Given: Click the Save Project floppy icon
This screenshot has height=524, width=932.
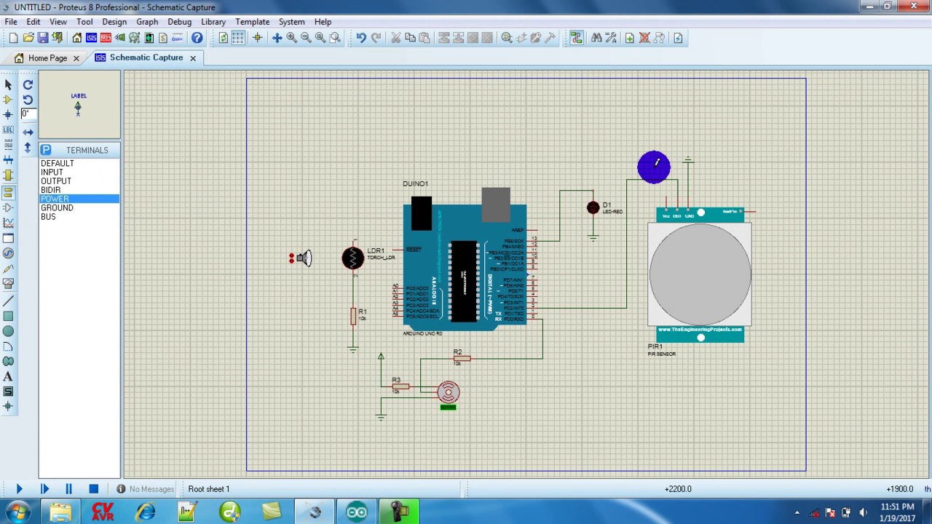Looking at the screenshot, I should point(43,38).
